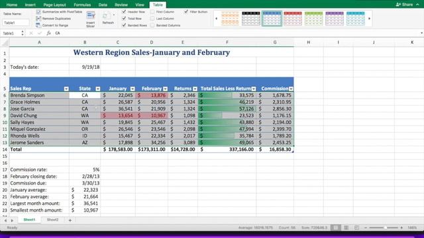Toggle the Filter Button checkbox
The width and height of the screenshot is (424, 238).
pyautogui.click(x=186, y=12)
